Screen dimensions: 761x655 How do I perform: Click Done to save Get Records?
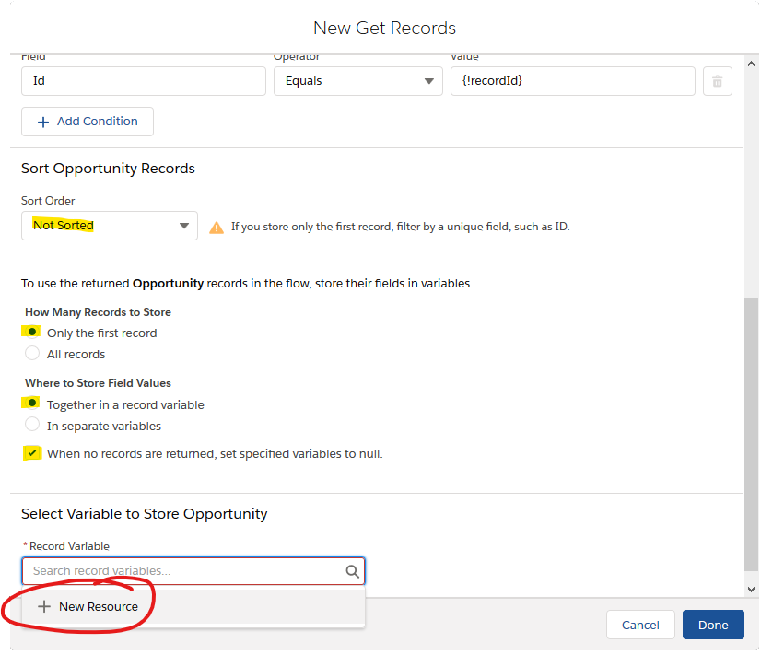(713, 625)
